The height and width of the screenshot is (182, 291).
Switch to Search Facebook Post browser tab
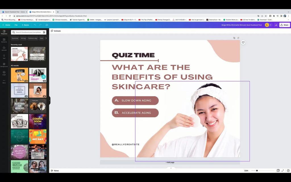pyautogui.click(x=14, y=12)
